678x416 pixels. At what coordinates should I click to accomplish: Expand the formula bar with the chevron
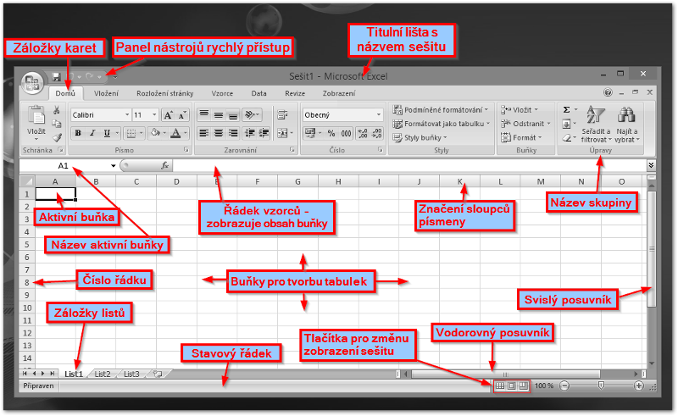pos(651,165)
